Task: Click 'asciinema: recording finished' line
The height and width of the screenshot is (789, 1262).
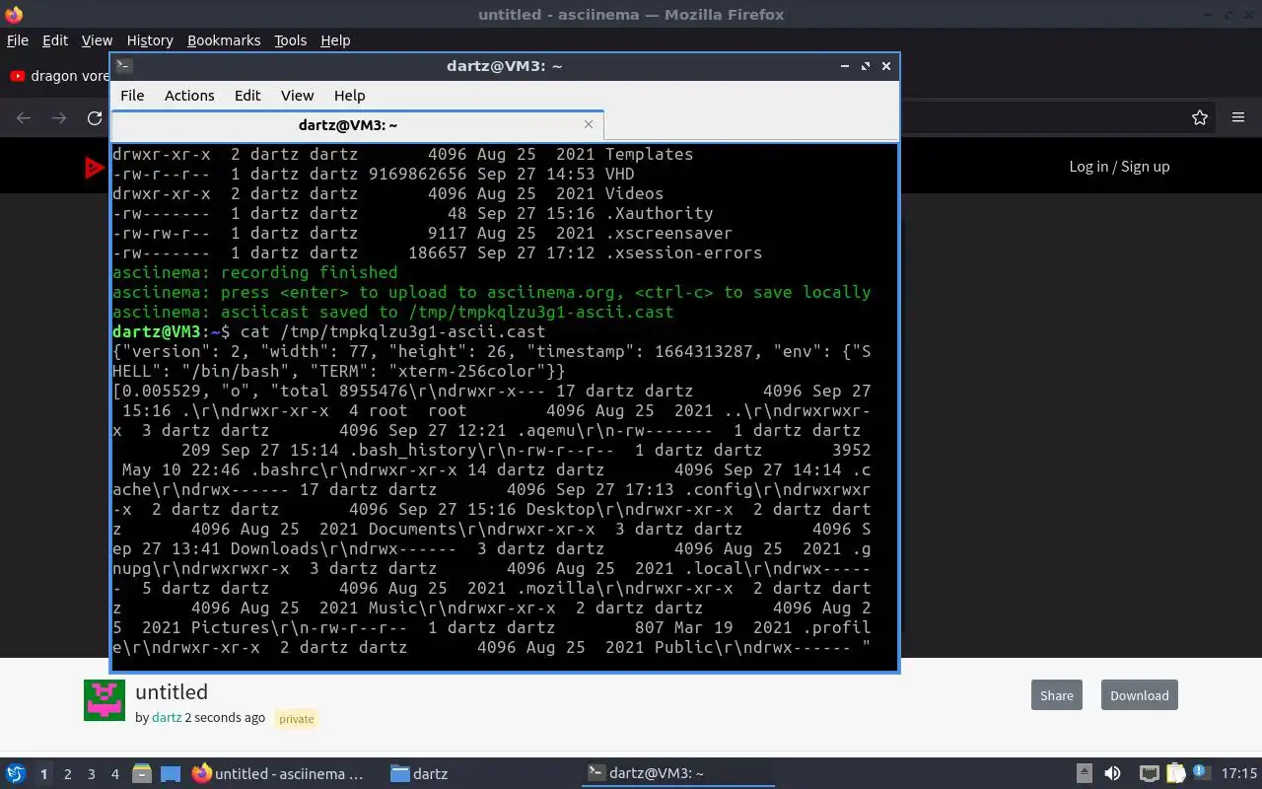Action: [255, 272]
